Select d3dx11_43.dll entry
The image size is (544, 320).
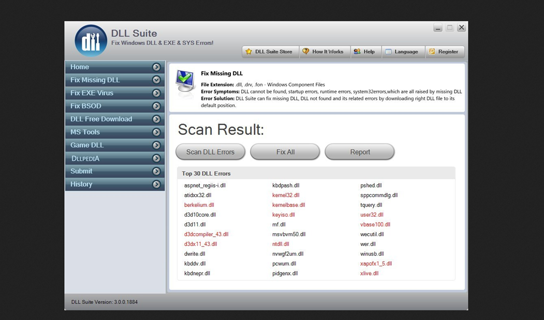click(x=200, y=244)
